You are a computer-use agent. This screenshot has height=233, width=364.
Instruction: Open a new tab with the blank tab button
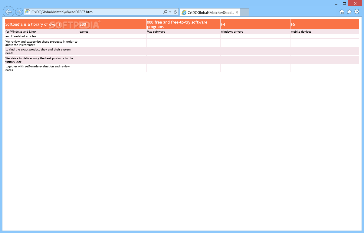tap(244, 12)
